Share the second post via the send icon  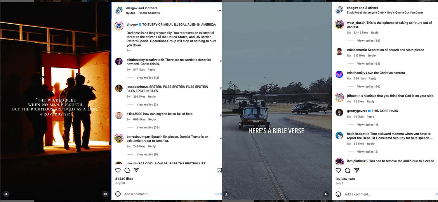click(357, 170)
